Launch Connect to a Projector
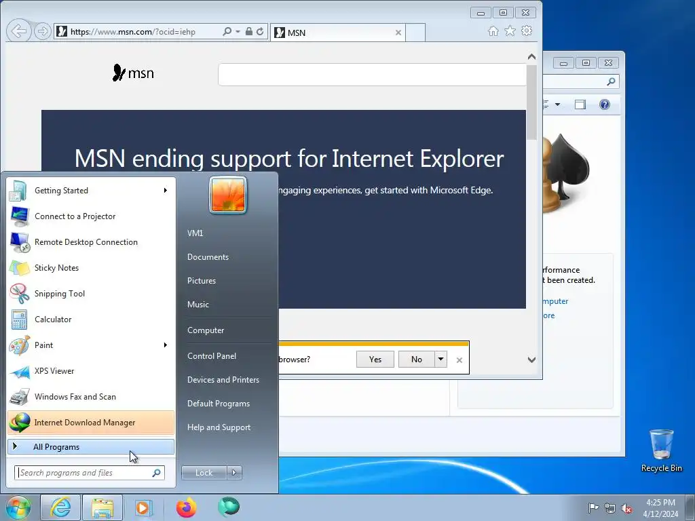 (x=91, y=216)
